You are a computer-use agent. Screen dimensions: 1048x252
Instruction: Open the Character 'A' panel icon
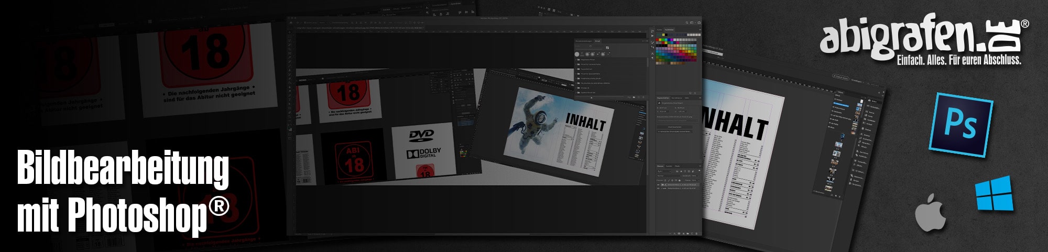coord(652,53)
